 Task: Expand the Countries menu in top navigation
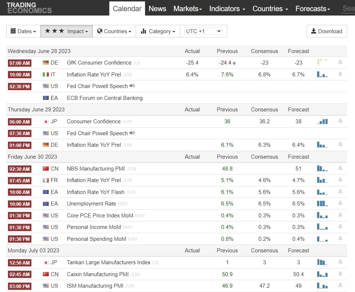coord(270,9)
